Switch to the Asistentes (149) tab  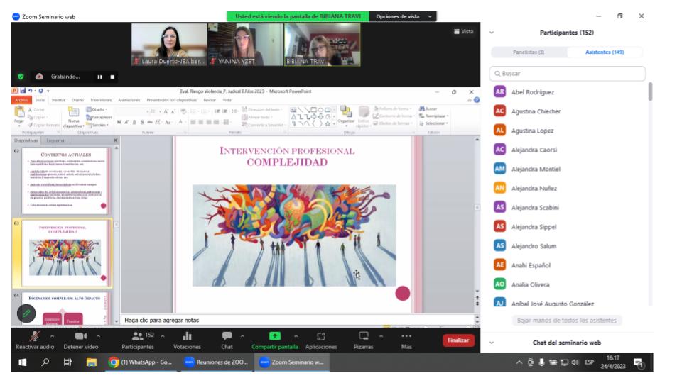click(x=605, y=52)
